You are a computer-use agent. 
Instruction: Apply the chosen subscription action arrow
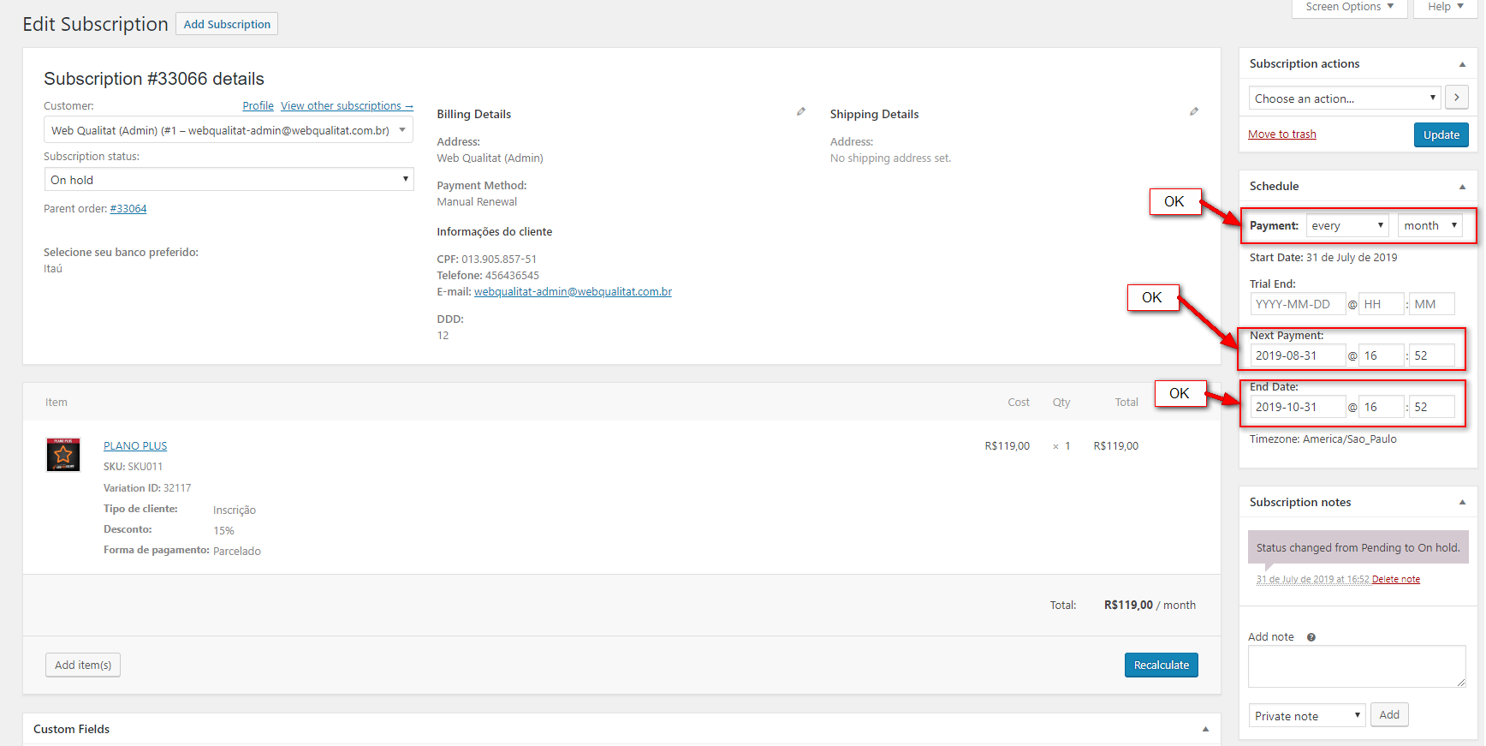pyautogui.click(x=1456, y=98)
